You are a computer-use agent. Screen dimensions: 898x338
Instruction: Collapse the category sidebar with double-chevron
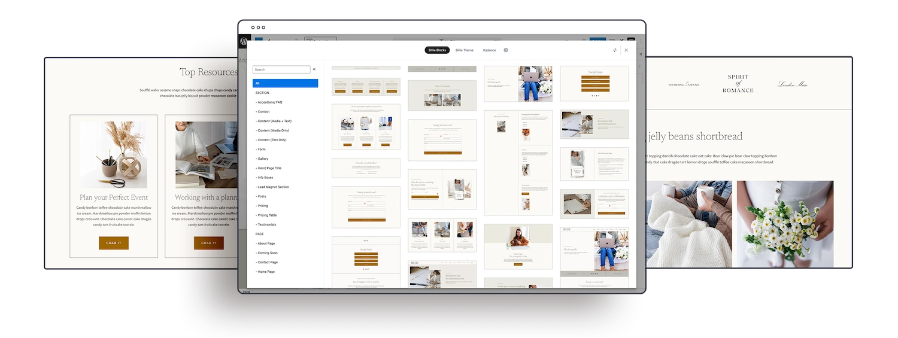pyautogui.click(x=314, y=69)
